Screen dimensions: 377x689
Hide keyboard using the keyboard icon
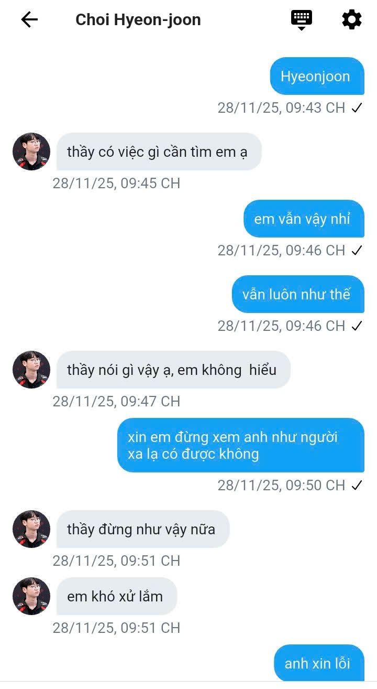[302, 20]
